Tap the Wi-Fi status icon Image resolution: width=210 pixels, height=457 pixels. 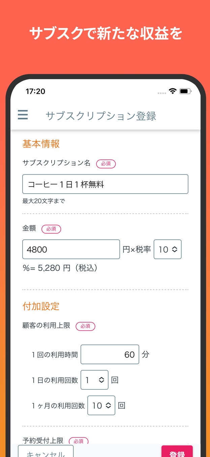173,91
